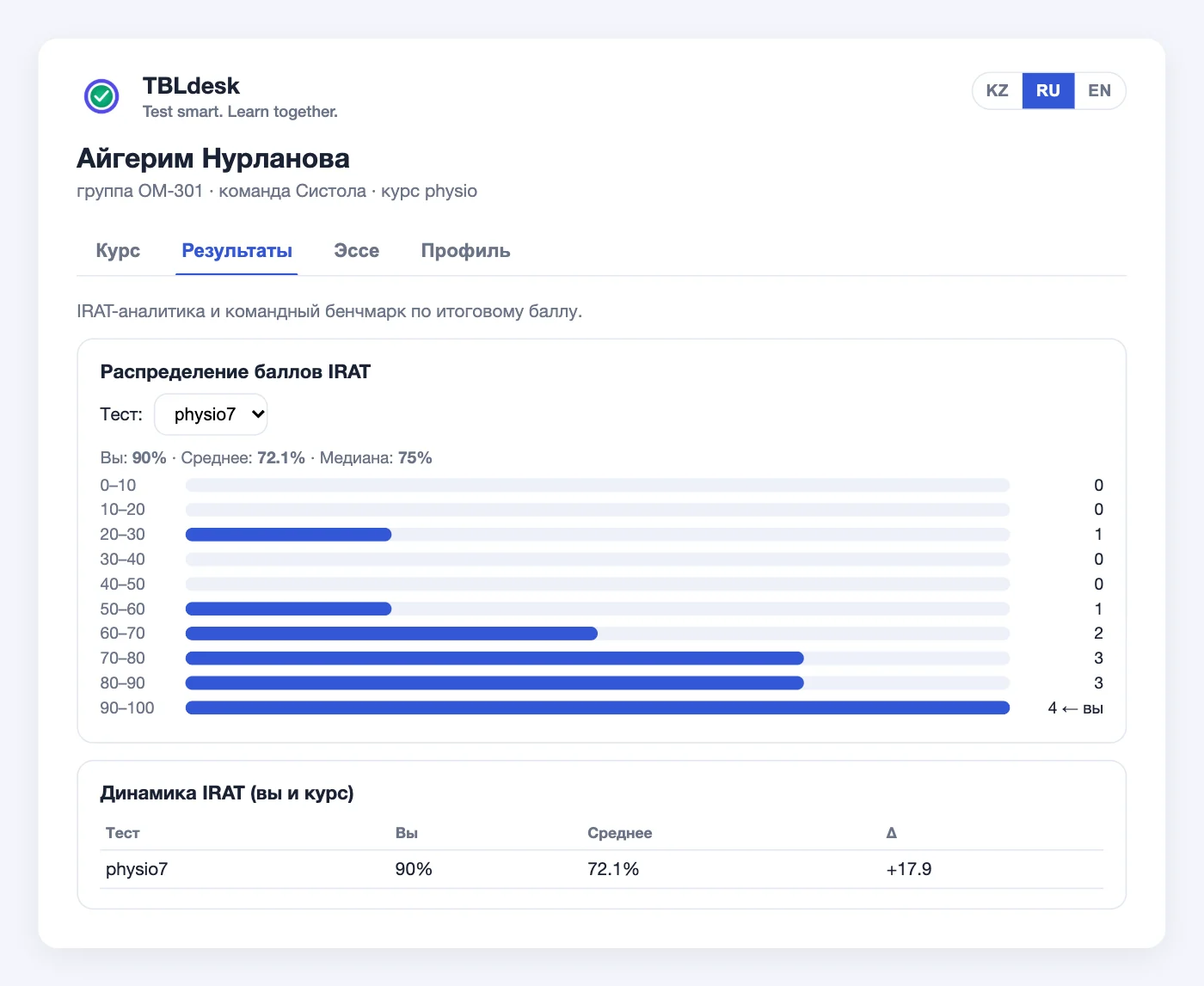Open the Профиль tab
Image resolution: width=1204 pixels, height=986 pixels.
click(465, 251)
